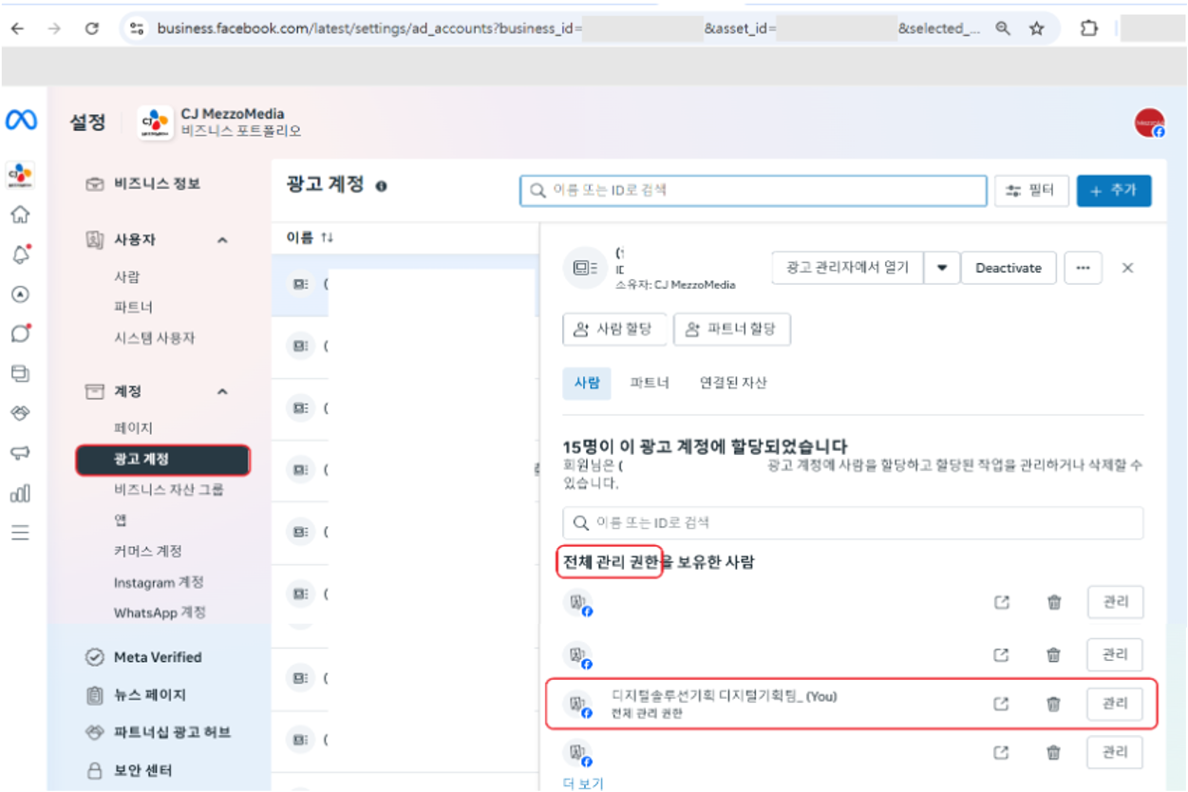Collapse the 계정 section

[222, 391]
